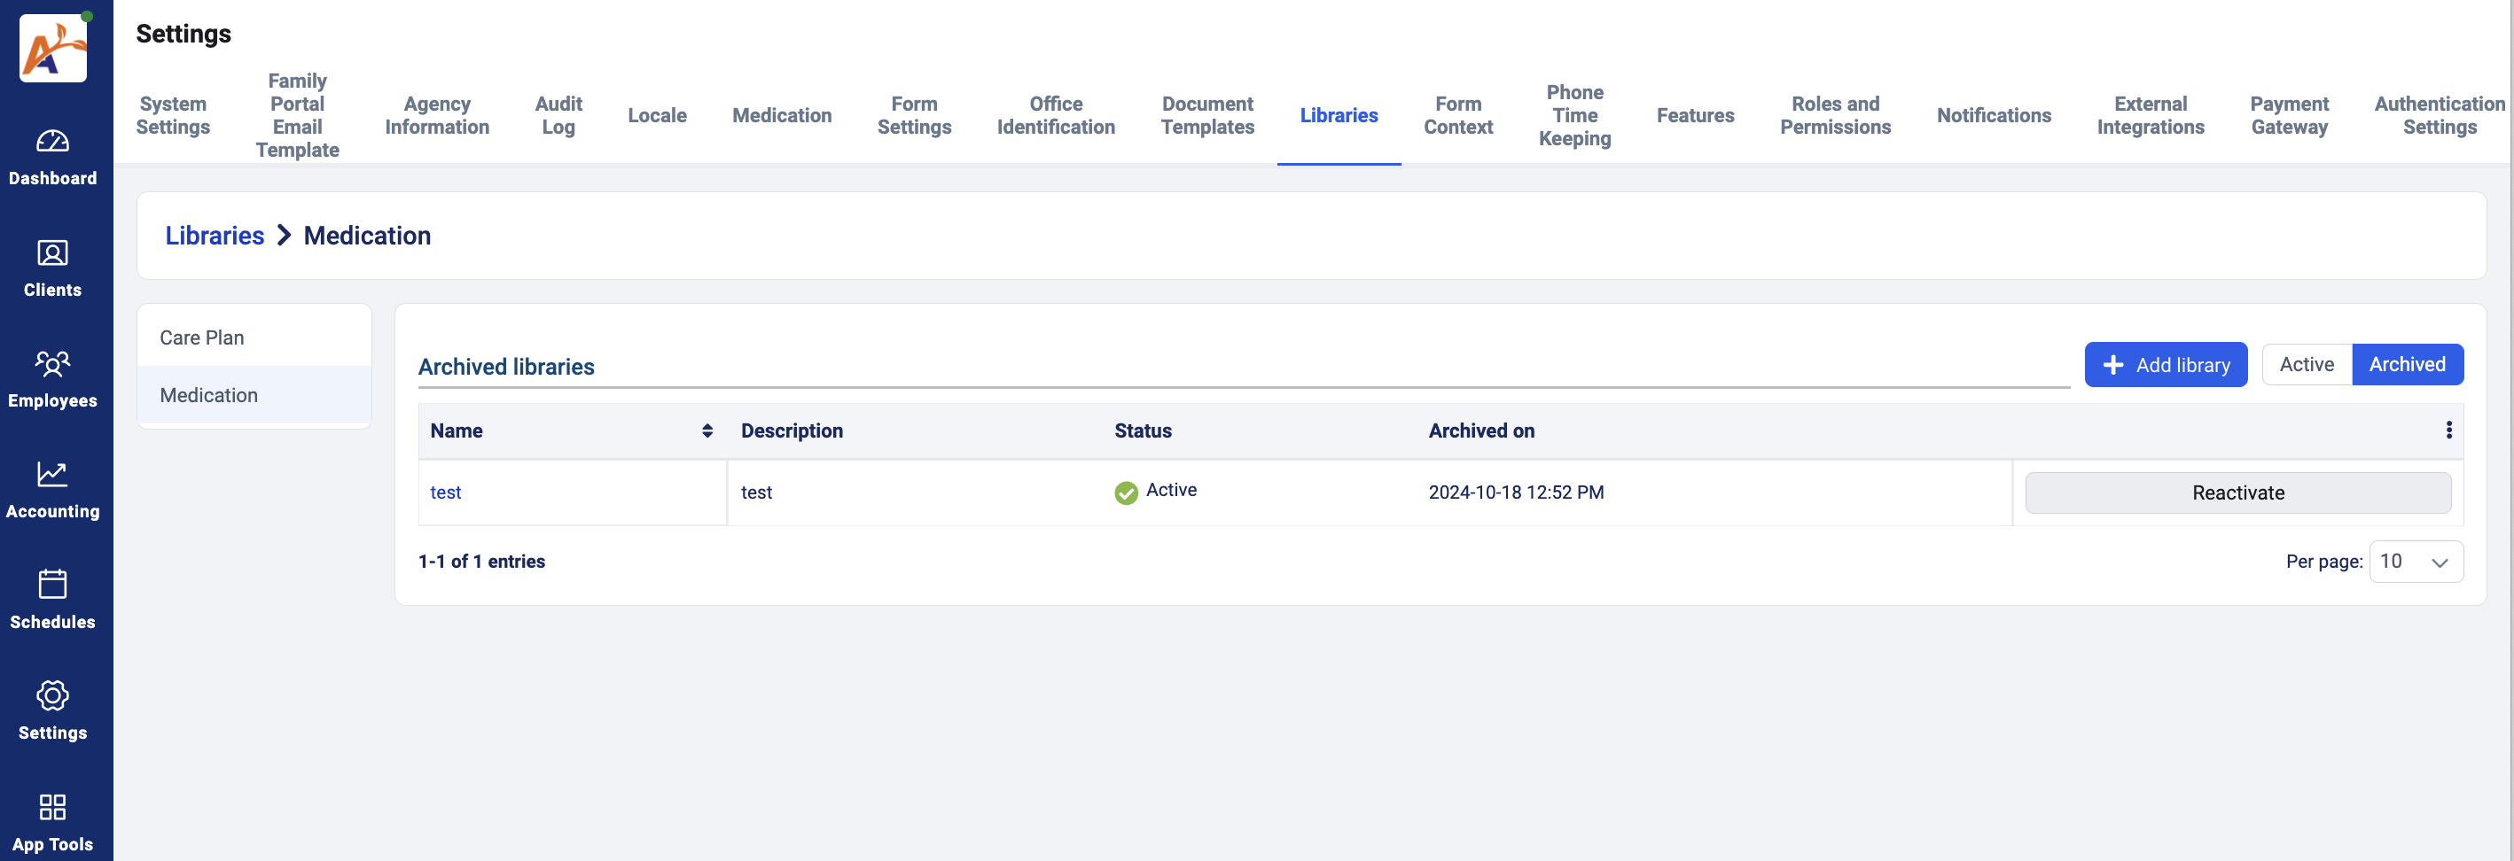This screenshot has width=2514, height=861.
Task: Click the Add library button
Action: coord(2166,365)
